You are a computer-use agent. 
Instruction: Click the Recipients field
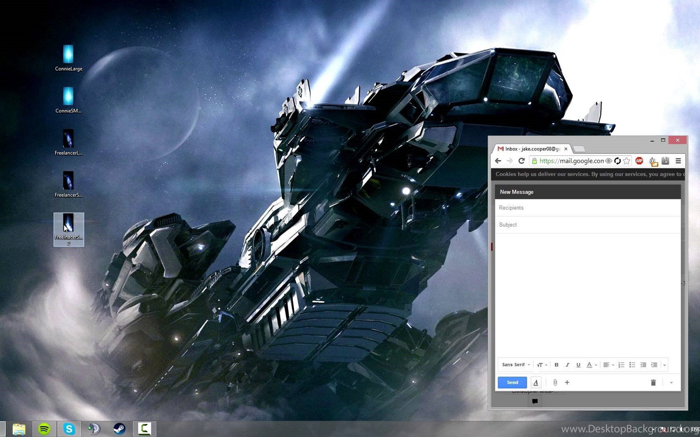point(588,208)
